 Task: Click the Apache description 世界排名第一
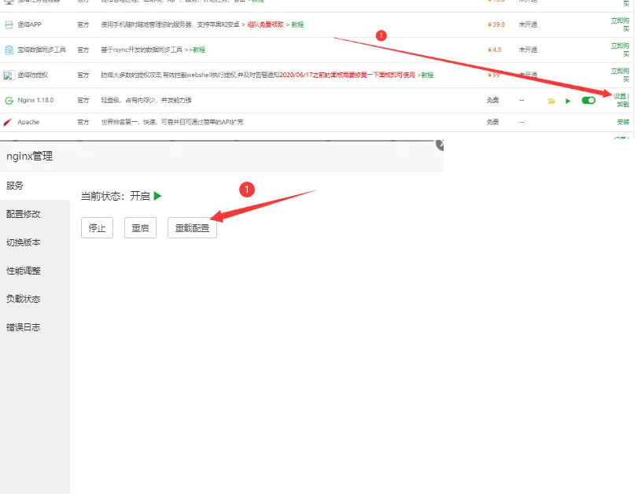pos(172,122)
